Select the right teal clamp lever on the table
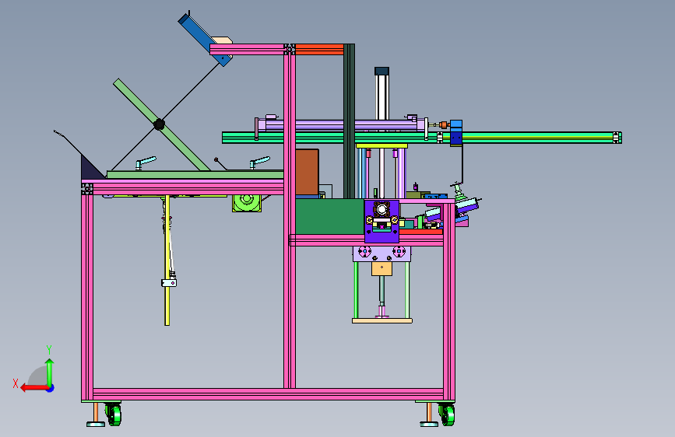Image resolution: width=675 pixels, height=437 pixels. 259,163
